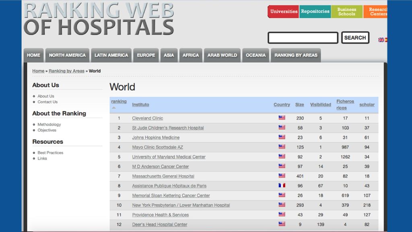Select EUROPE in navigation bar
412x232 pixels.
(146, 55)
